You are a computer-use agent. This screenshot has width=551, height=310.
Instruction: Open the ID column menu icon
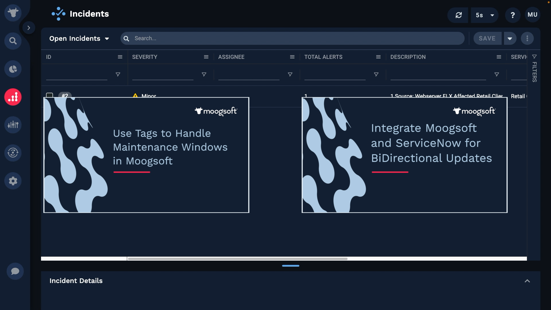(120, 57)
